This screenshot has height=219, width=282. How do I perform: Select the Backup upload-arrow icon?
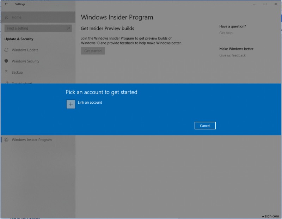[x=6, y=72]
